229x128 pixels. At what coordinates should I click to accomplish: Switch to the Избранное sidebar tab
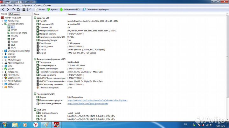coord(14,14)
